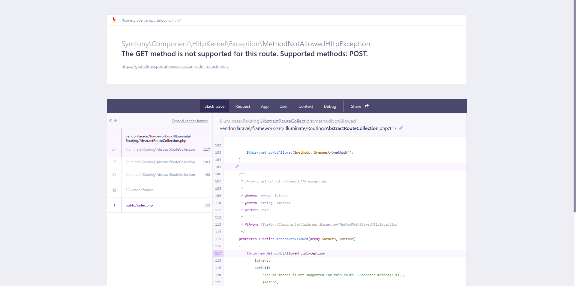
Task: Expand the 23 vendor frames row
Action: pos(141,190)
